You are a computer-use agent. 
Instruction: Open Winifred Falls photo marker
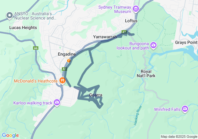[x=185, y=109]
